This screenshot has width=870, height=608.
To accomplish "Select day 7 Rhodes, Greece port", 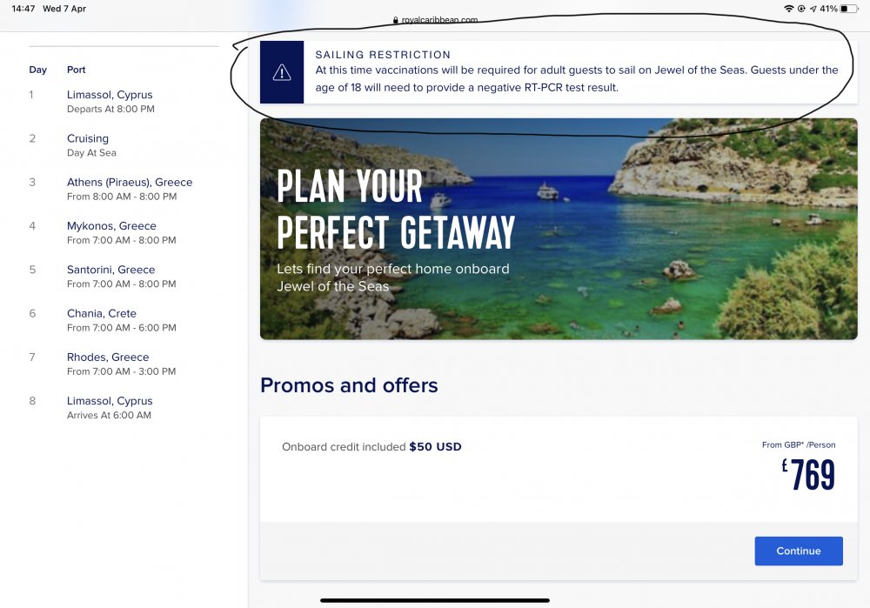I will click(122, 364).
